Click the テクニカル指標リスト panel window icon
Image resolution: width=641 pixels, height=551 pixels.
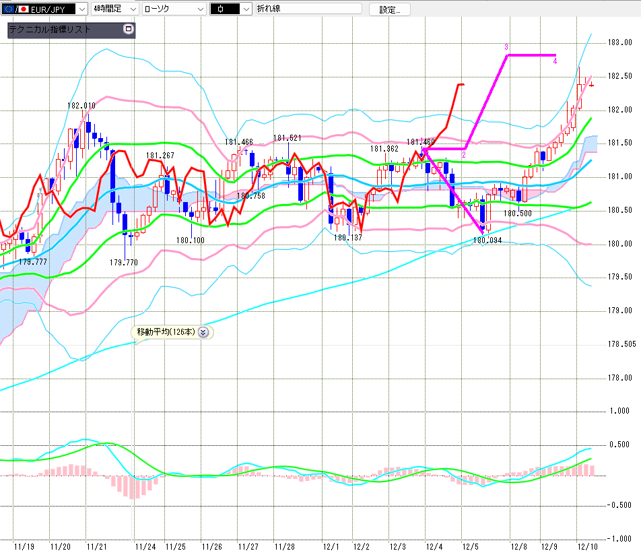click(x=129, y=30)
